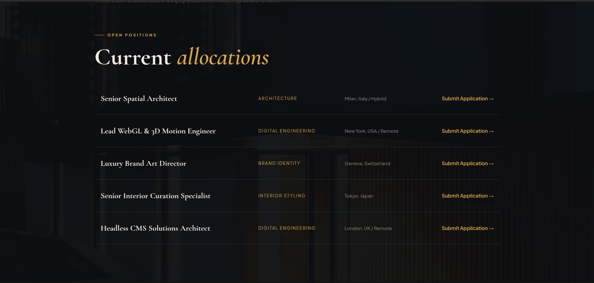Open Senior Interior Curation Specialist listing

(156, 196)
